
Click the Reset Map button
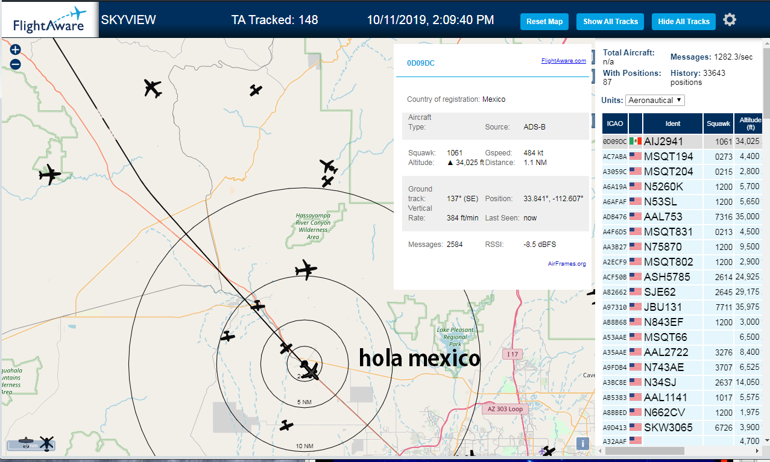click(x=544, y=22)
